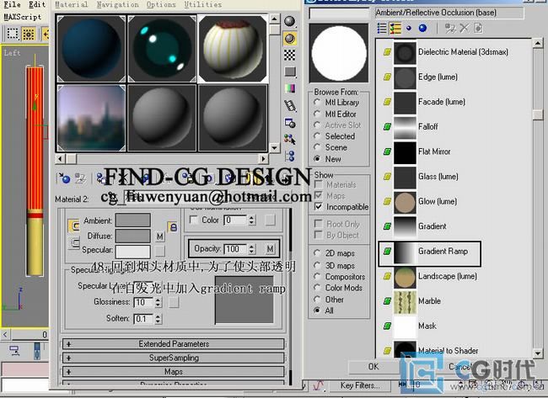
Task: Toggle the Incompatible checkbox
Action: (x=319, y=206)
